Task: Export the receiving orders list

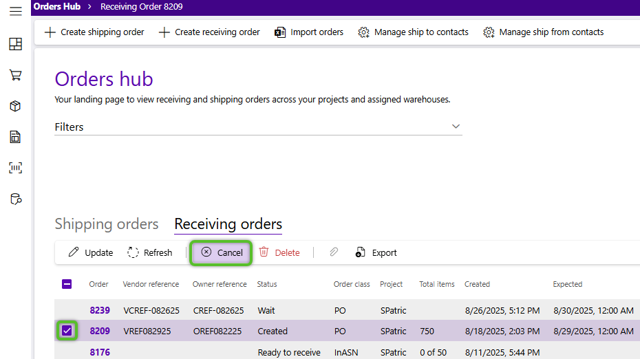Action: click(x=376, y=252)
